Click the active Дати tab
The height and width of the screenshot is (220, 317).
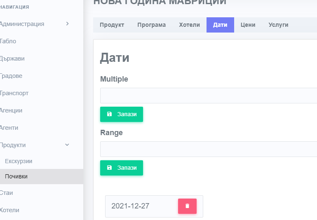coord(220,25)
